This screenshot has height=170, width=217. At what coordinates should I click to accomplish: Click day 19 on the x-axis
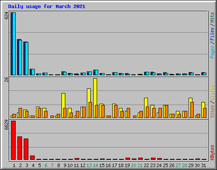(127, 165)
